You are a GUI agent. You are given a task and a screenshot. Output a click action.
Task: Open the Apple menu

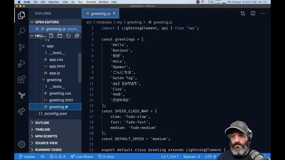click(19, 2)
